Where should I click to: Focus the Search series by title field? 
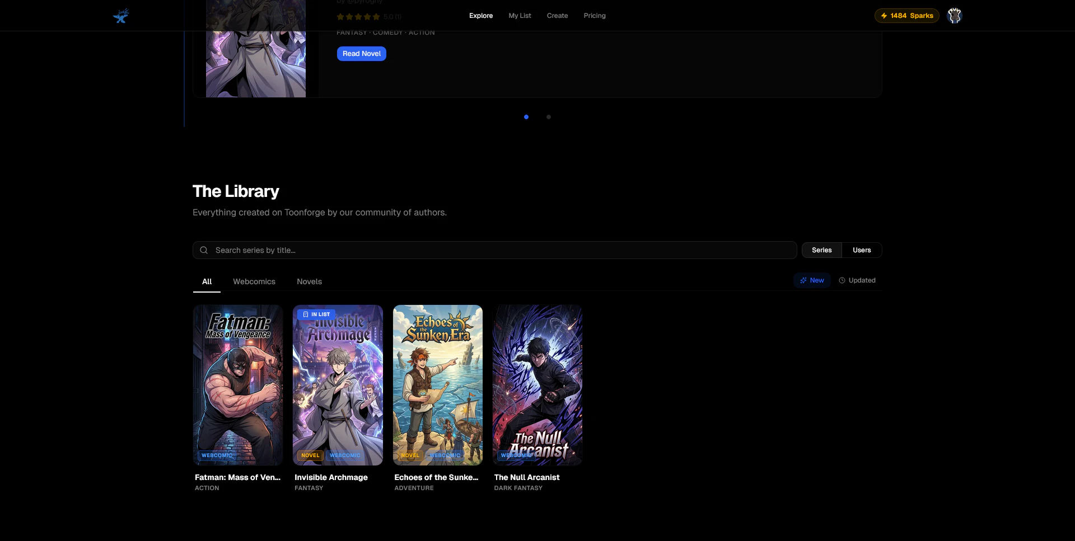point(495,250)
